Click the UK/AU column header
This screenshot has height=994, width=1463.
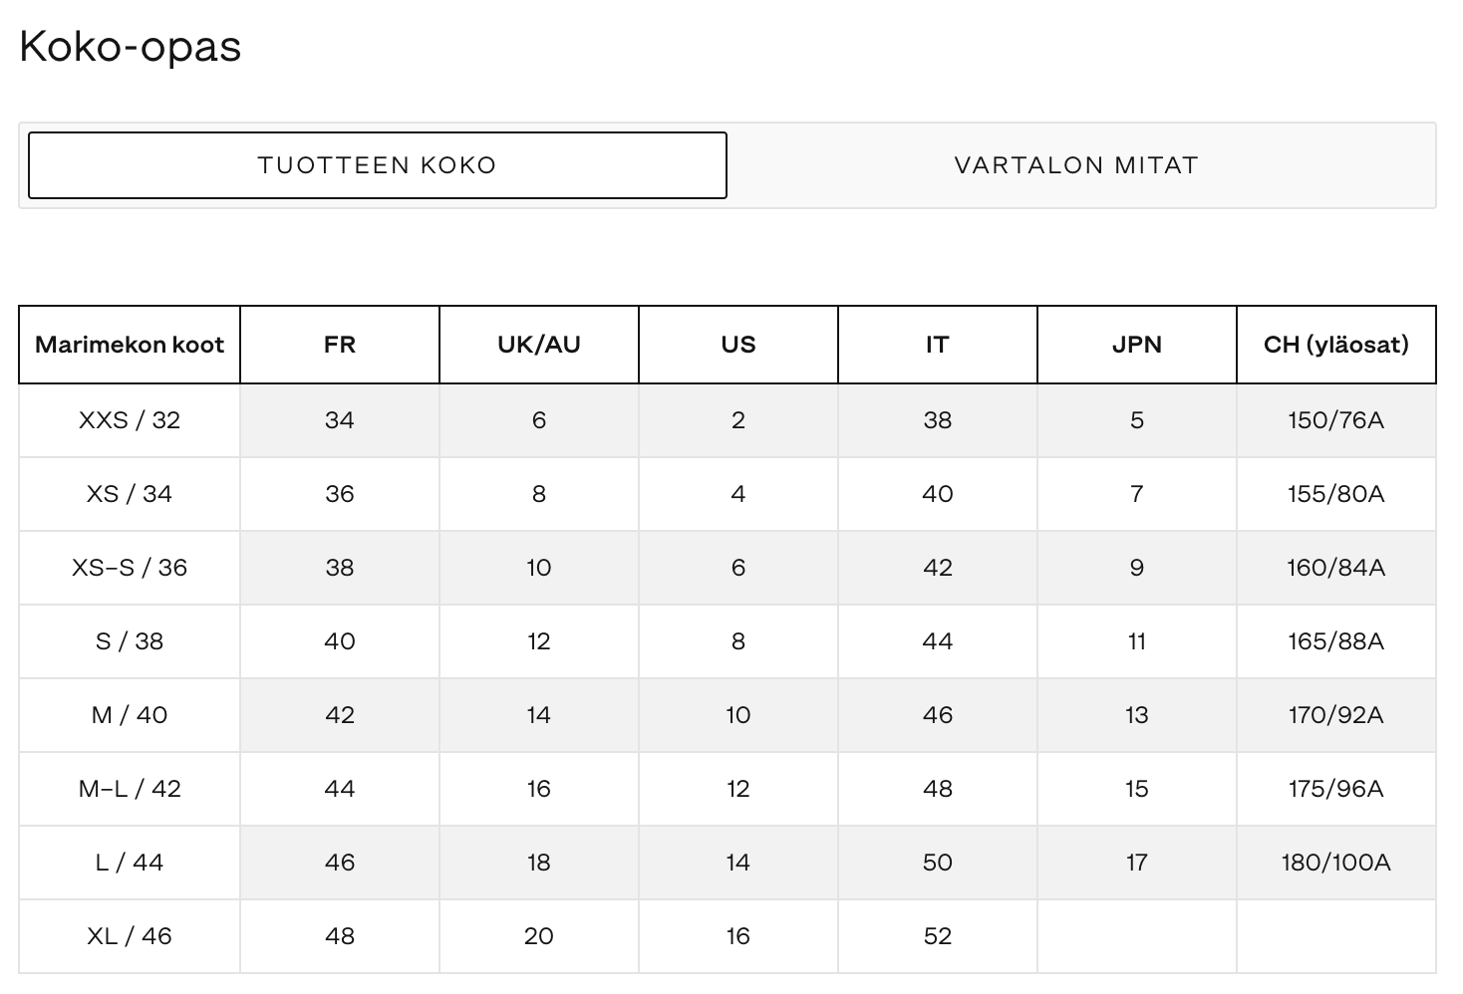coord(539,345)
